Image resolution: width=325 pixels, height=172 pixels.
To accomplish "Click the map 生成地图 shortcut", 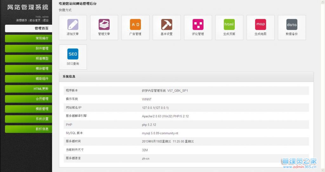I will click(x=261, y=27).
